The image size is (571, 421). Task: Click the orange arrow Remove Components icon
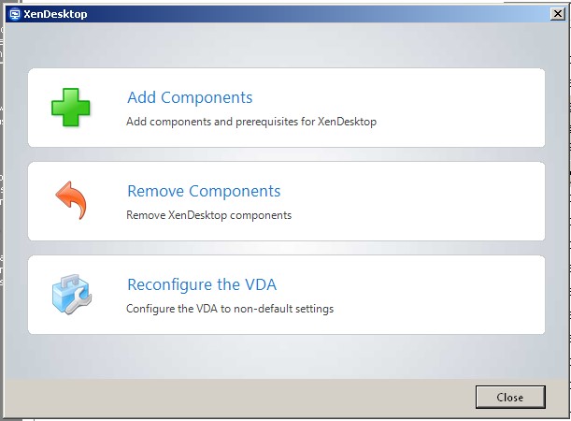click(71, 200)
